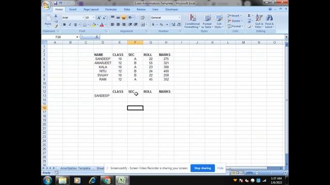
Task: Click Hide on the Screencastify notification
Action: coord(220,168)
